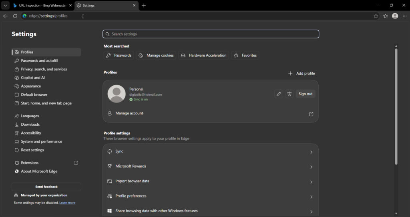Open Appearance settings

pos(46,86)
